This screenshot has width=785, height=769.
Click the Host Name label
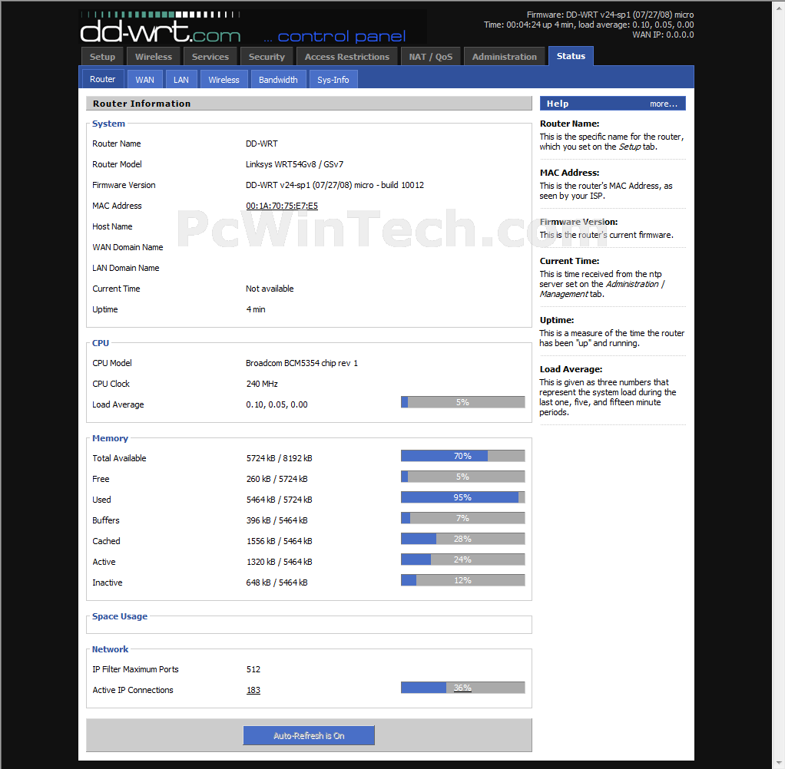pyautogui.click(x=112, y=226)
